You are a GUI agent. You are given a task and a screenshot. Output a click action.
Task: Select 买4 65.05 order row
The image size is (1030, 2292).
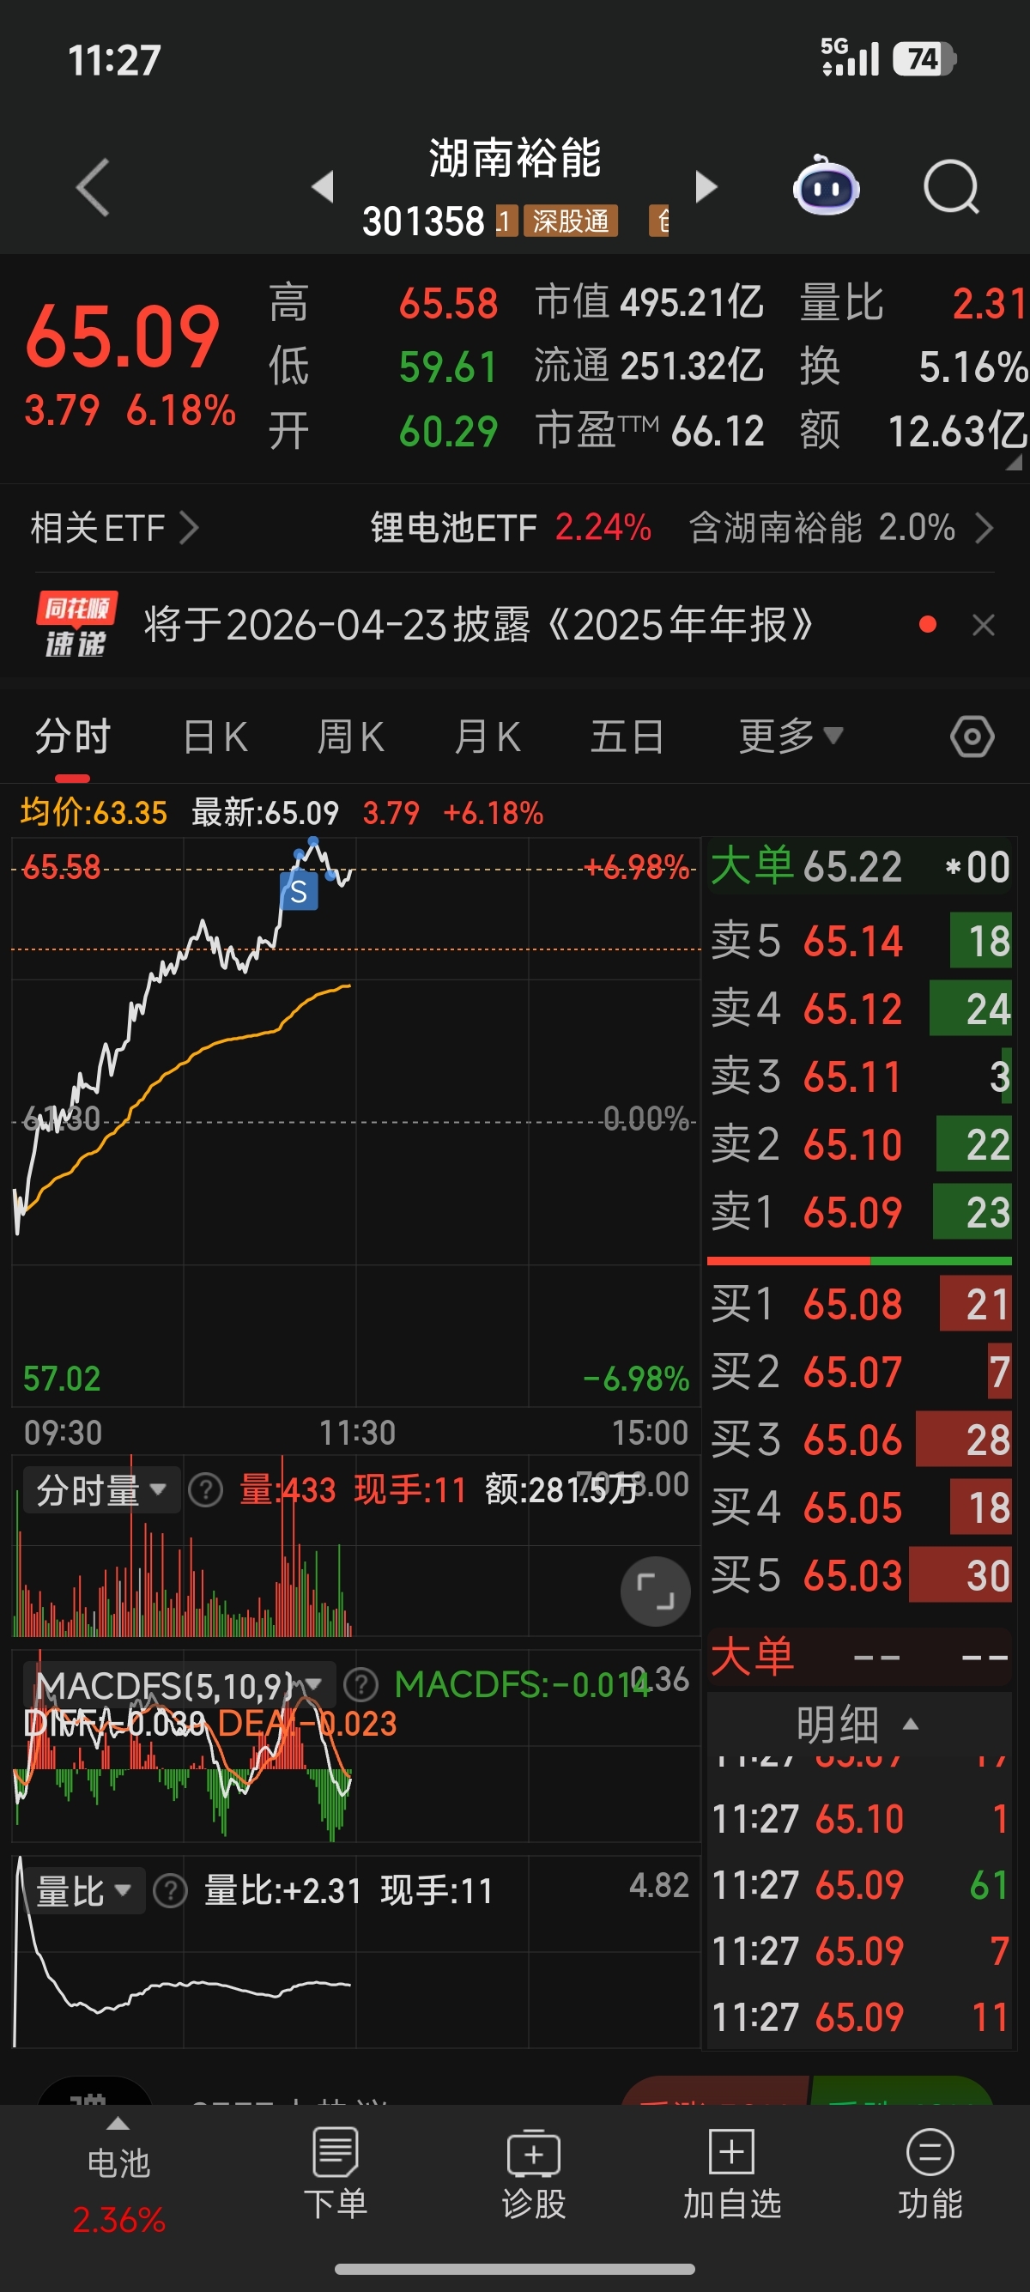coord(859,1507)
